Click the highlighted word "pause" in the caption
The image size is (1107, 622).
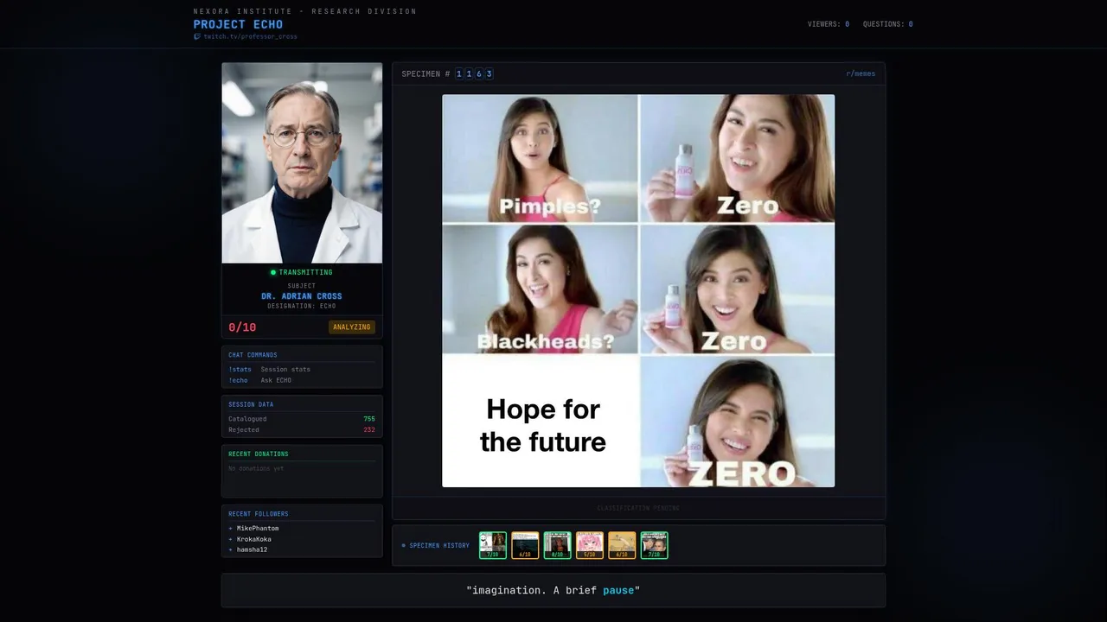pos(618,590)
